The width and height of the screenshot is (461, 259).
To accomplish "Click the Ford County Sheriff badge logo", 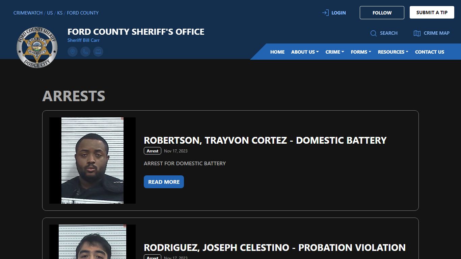I will pos(37,47).
